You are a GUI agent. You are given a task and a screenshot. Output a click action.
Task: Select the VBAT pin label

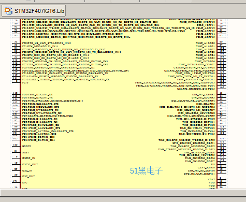coord(211,179)
